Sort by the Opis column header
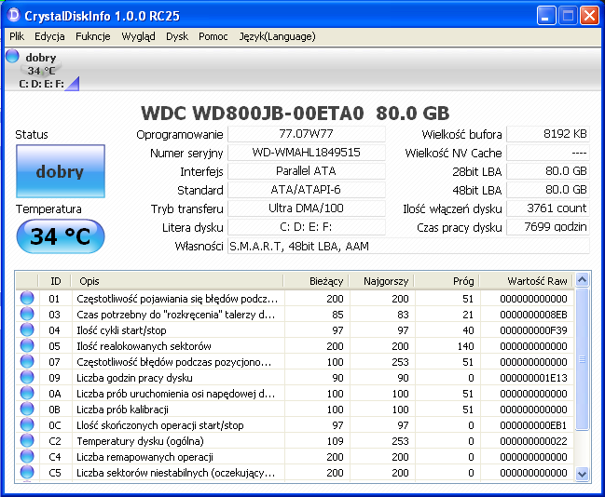Image resolution: width=605 pixels, height=497 pixels. 177,281
